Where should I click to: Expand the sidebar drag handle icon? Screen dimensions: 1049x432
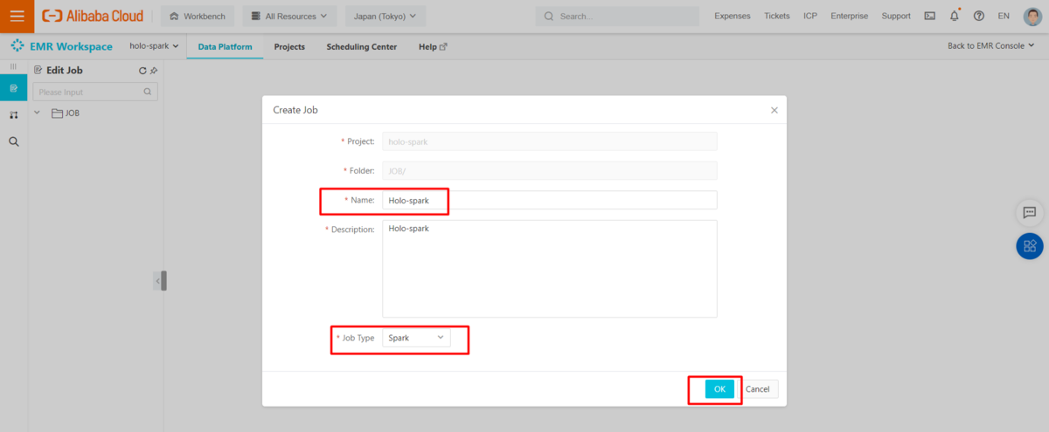[x=13, y=66]
